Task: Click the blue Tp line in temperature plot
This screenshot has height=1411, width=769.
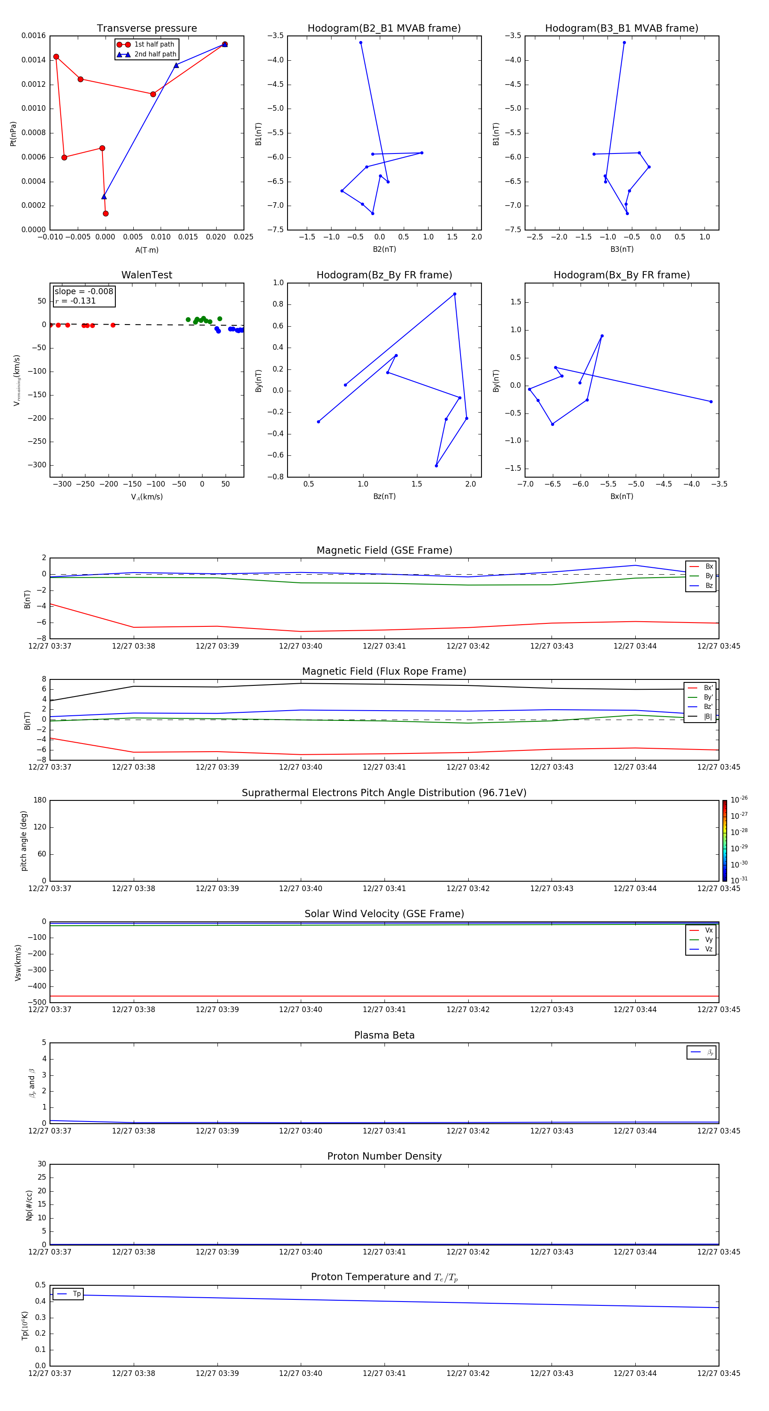Action: [x=384, y=1301]
